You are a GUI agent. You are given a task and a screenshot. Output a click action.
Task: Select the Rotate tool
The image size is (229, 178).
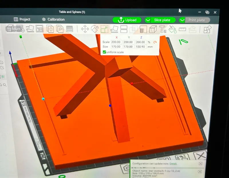95,29
